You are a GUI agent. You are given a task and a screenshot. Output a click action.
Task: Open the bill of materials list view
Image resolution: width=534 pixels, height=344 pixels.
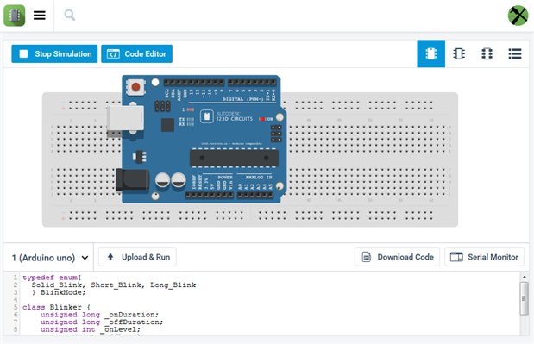coord(514,53)
